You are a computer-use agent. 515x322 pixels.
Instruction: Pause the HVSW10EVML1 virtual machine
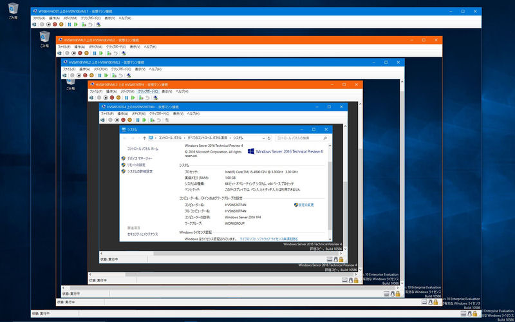[69, 24]
